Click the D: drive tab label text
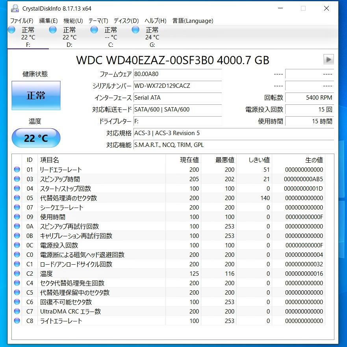347x347 pixels. [69, 45]
